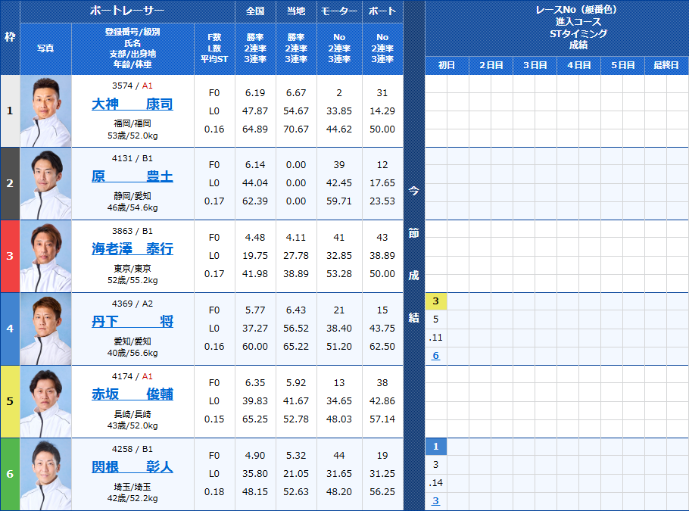Open result link 3 for 関根 彰人

(x=435, y=501)
